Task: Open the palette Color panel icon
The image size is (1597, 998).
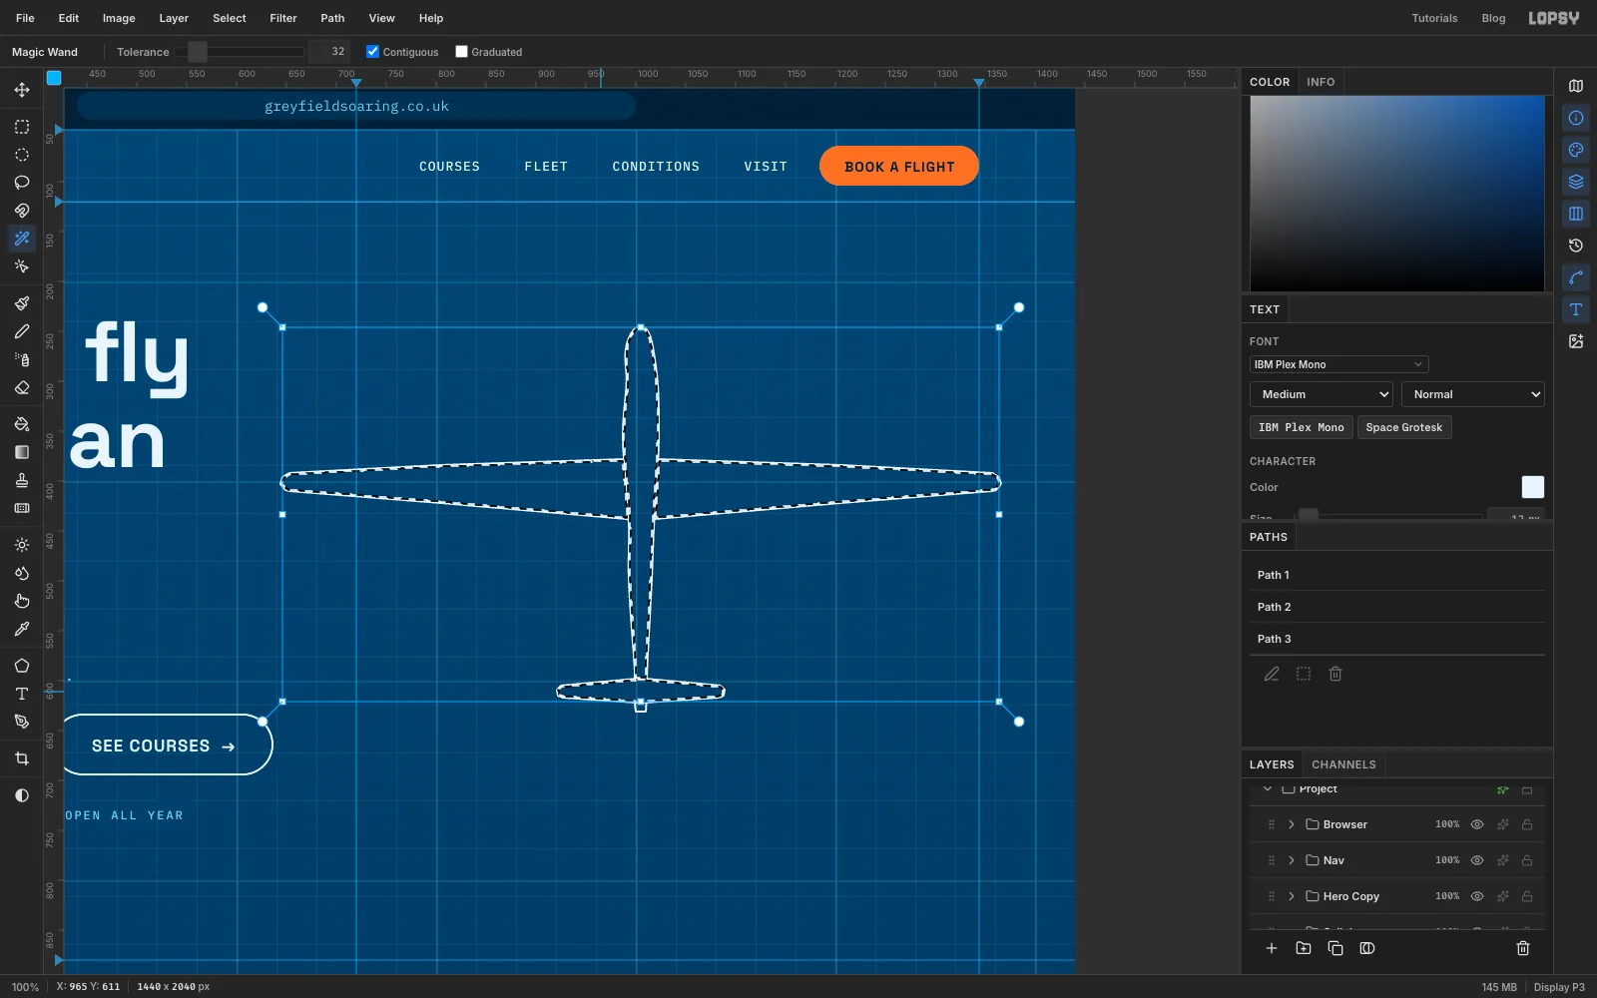Action: (1576, 150)
